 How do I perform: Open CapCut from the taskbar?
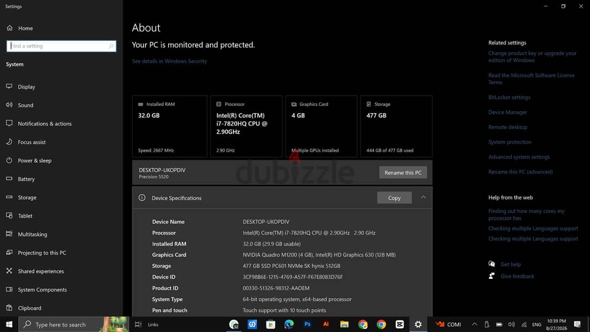point(400,324)
